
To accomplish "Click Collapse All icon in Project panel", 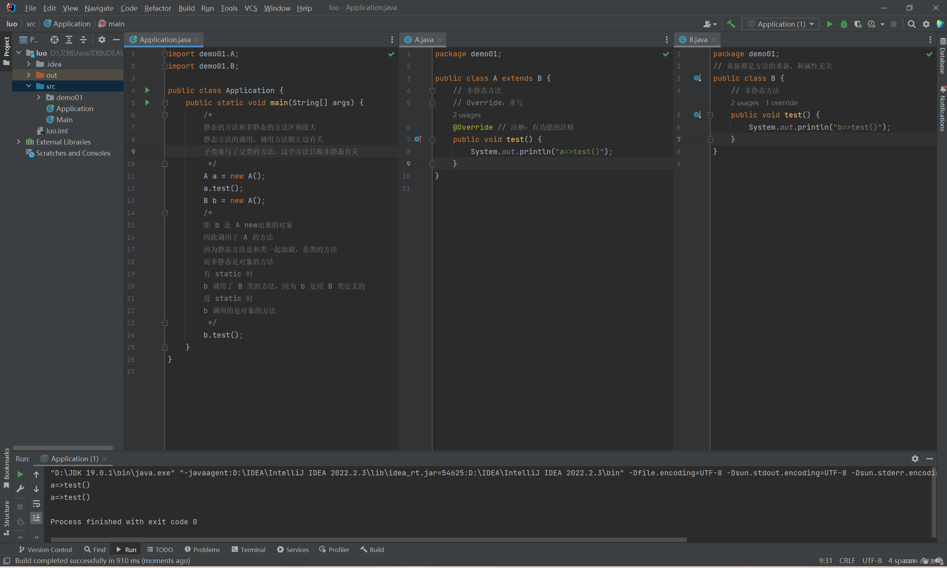I will (83, 39).
